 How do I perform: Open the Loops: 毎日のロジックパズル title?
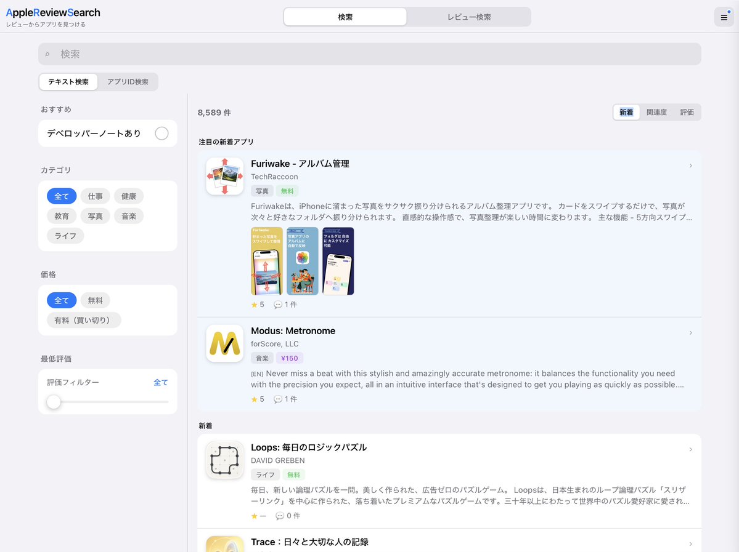pos(309,447)
